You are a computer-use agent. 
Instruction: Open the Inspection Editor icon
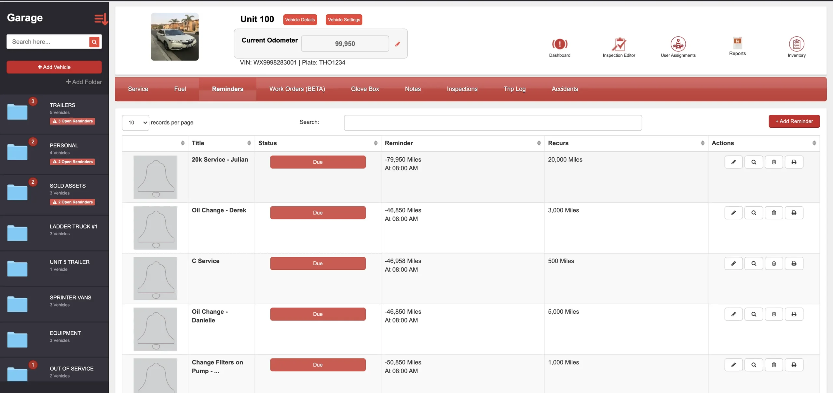pyautogui.click(x=619, y=44)
